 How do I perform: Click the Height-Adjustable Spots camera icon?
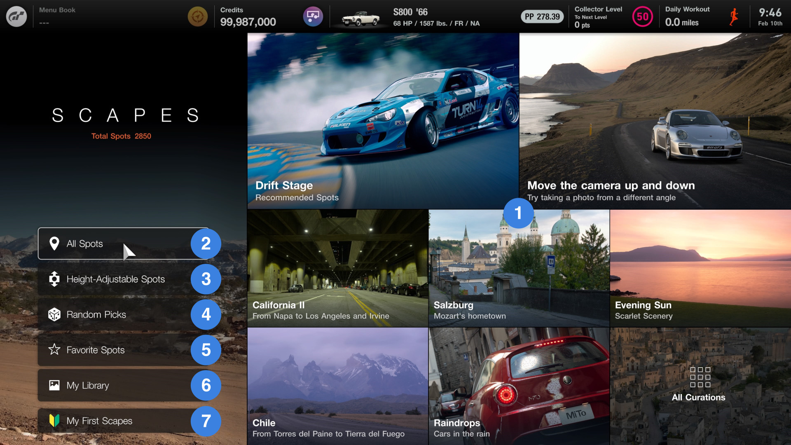54,279
